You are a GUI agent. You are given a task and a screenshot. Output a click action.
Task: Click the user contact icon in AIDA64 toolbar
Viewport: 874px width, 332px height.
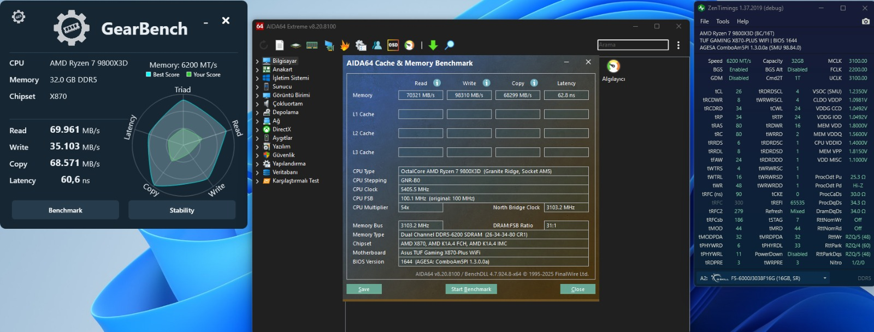(x=377, y=45)
